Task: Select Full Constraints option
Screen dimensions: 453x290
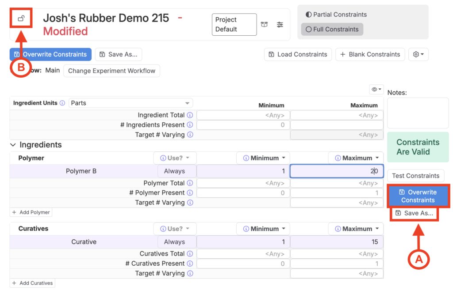Action: [332, 29]
